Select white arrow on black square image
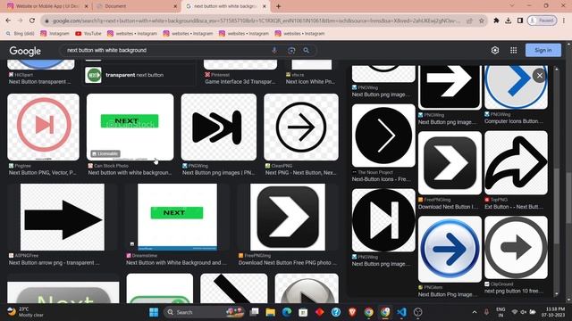 click(x=450, y=87)
